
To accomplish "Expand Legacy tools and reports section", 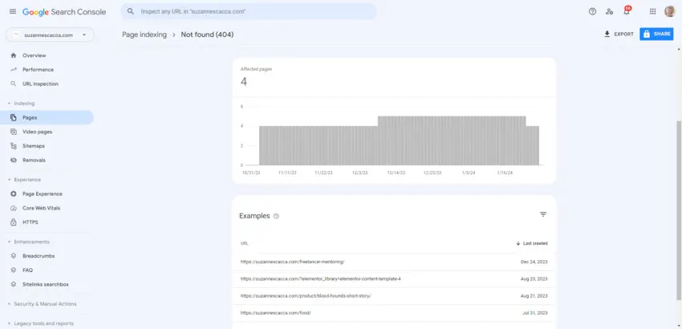I will pyautogui.click(x=39, y=323).
